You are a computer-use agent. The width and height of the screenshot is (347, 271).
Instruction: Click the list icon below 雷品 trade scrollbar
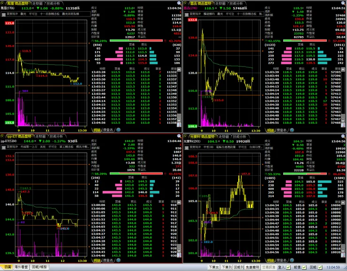[343, 125]
